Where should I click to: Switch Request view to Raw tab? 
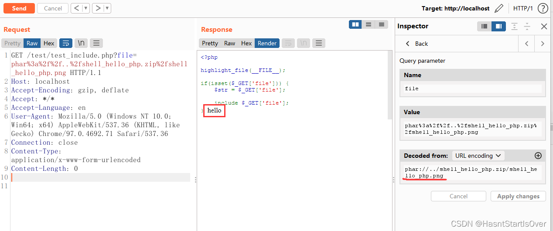tap(32, 43)
